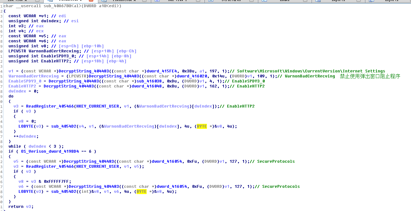The height and width of the screenshot is (211, 411).
Task: Click highlighted BYTE in the last sub_4054D2 call
Action: click(x=142, y=192)
